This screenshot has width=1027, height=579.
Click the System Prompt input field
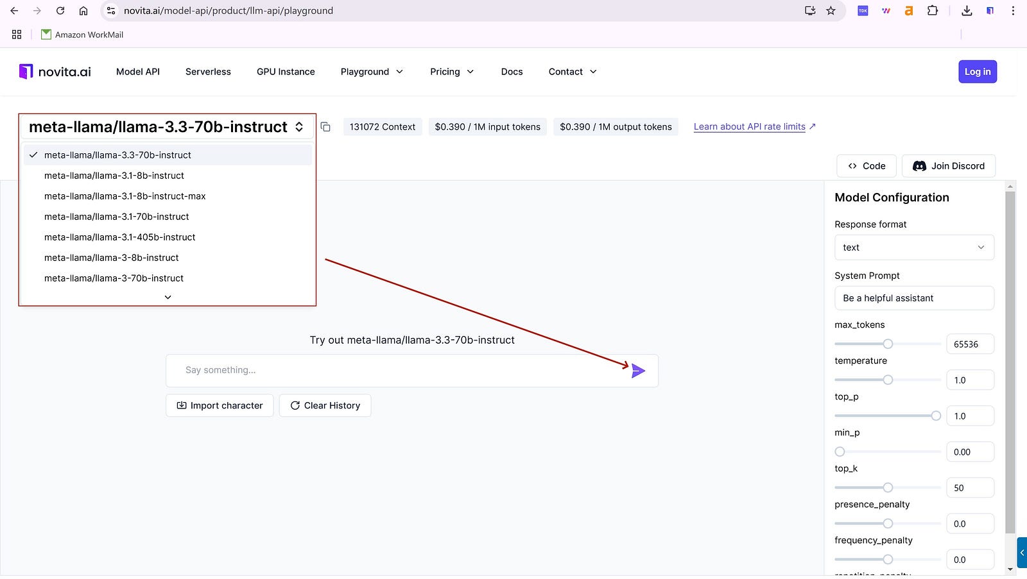pos(914,298)
